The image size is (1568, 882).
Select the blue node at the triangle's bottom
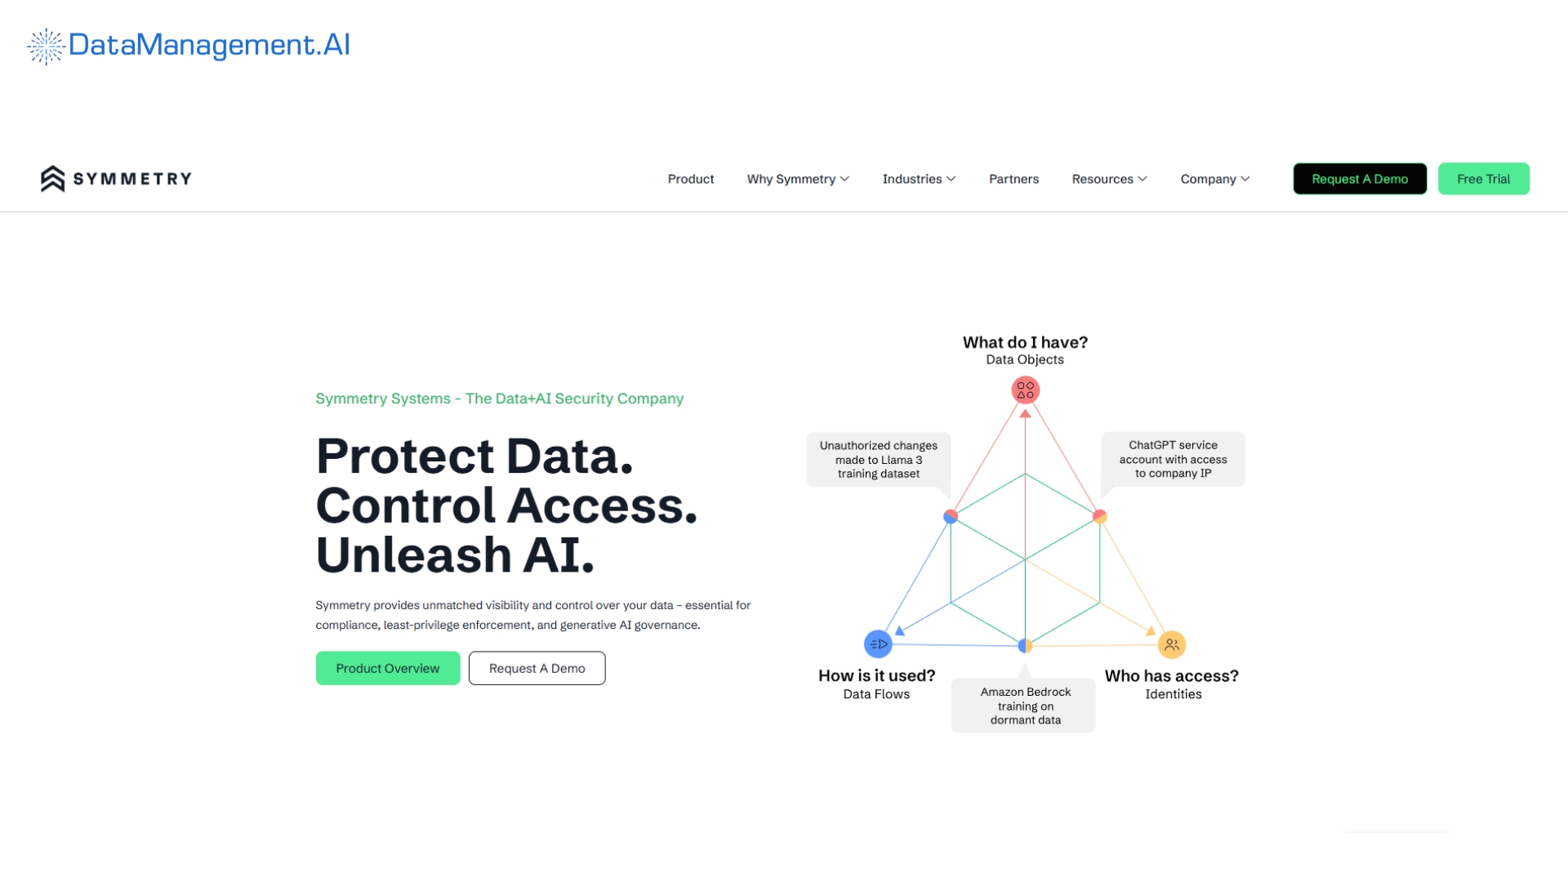tap(1024, 644)
